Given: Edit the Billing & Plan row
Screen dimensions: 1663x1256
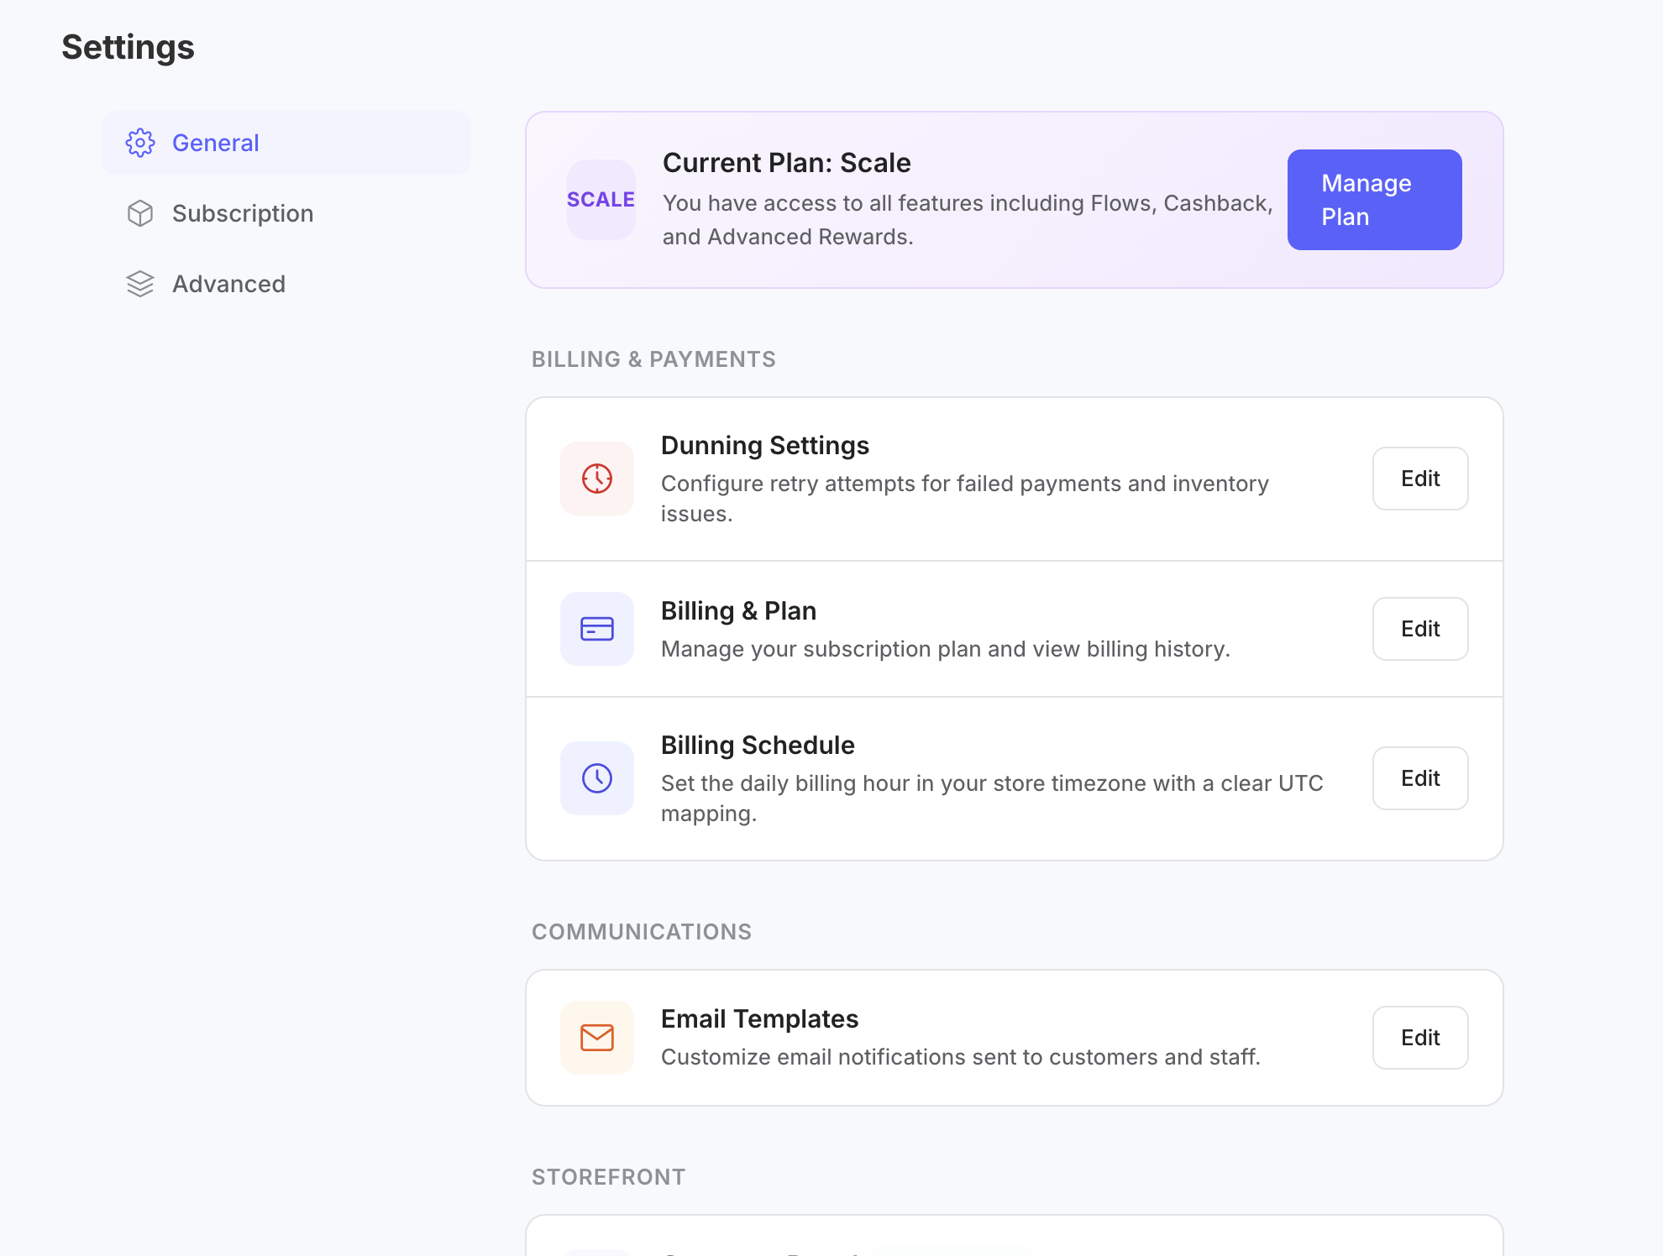Looking at the screenshot, I should pos(1420,629).
